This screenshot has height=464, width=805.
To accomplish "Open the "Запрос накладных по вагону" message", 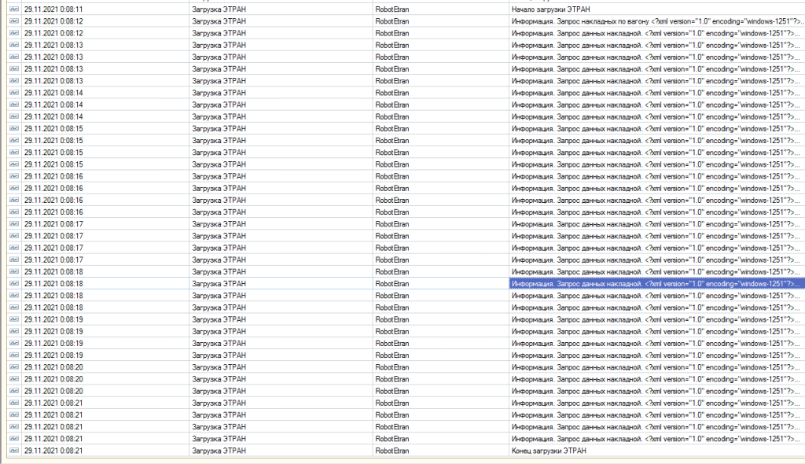I will click(x=657, y=21).
